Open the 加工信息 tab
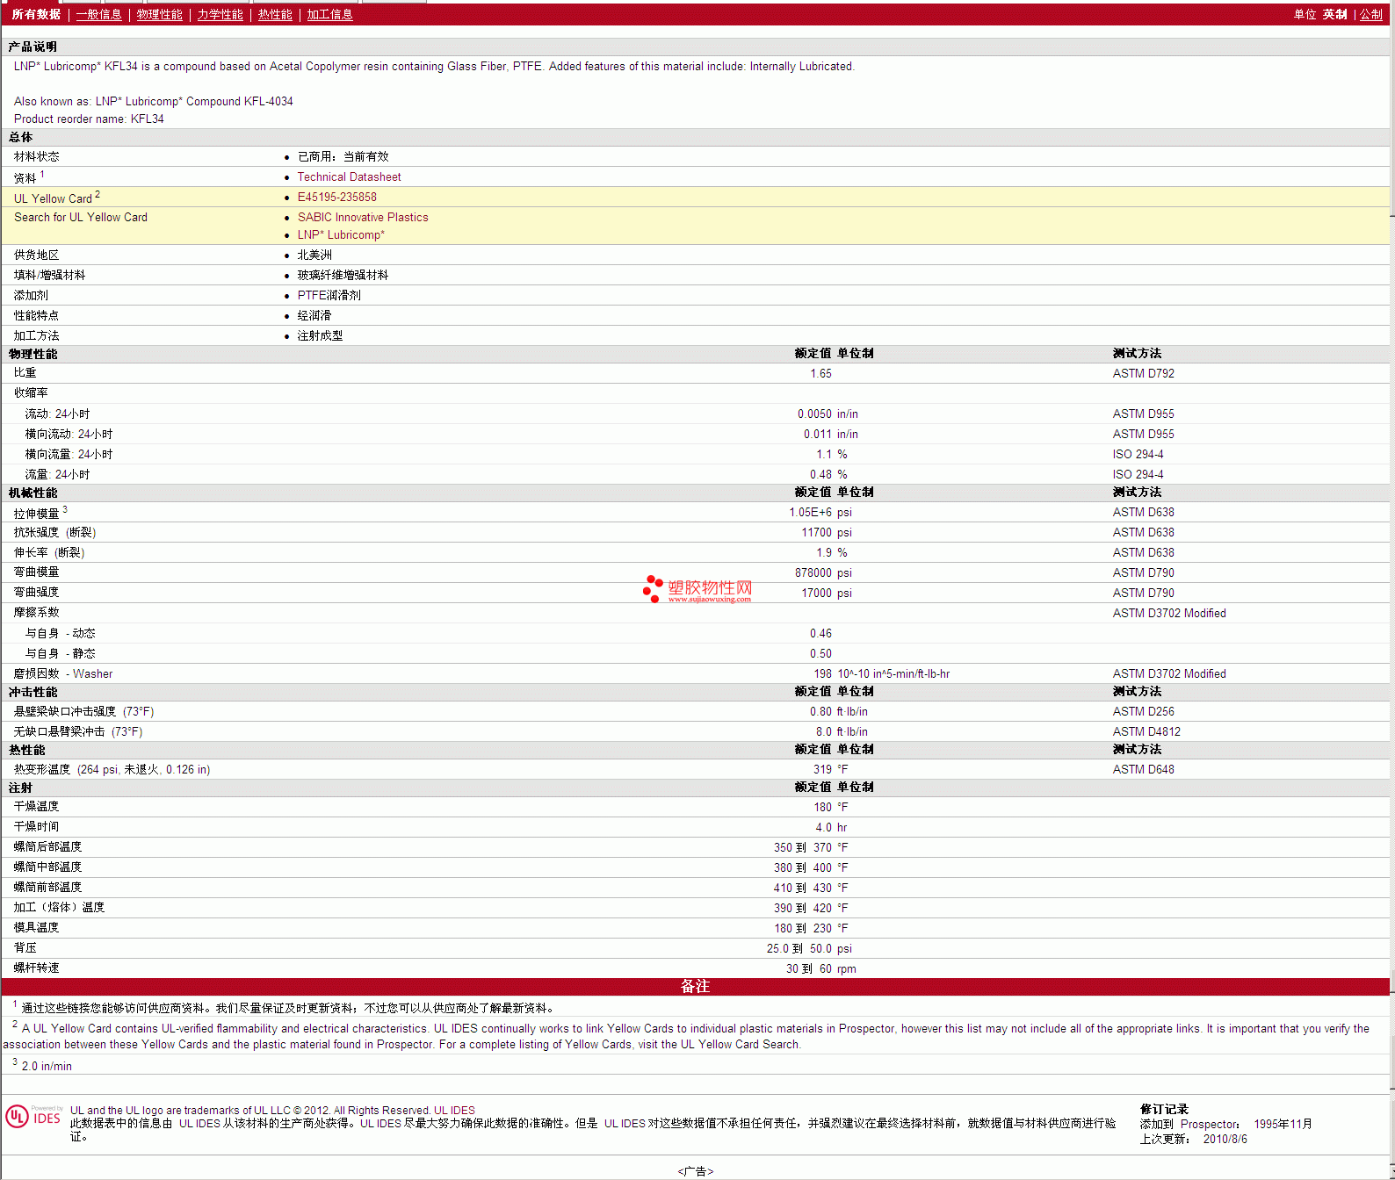 [329, 14]
